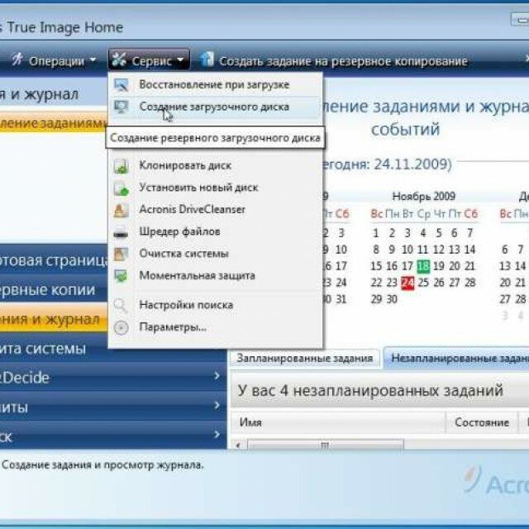Open Параметры... menu entry
This screenshot has width=529, height=529.
(x=215, y=327)
